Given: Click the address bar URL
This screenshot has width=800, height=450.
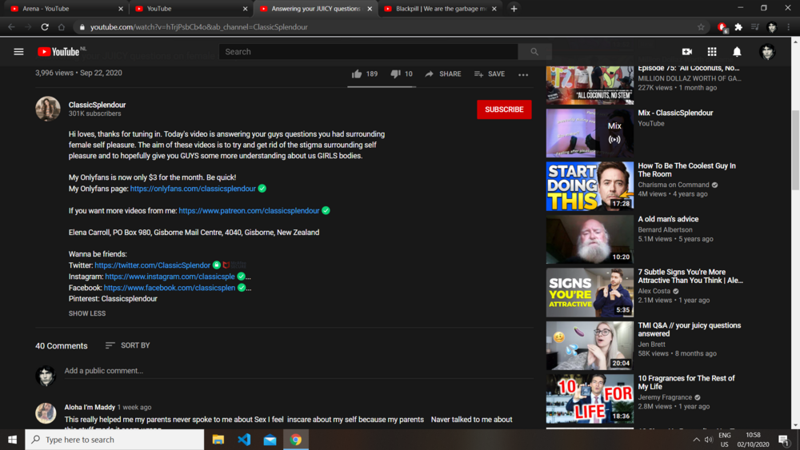Looking at the screenshot, I should click(199, 27).
